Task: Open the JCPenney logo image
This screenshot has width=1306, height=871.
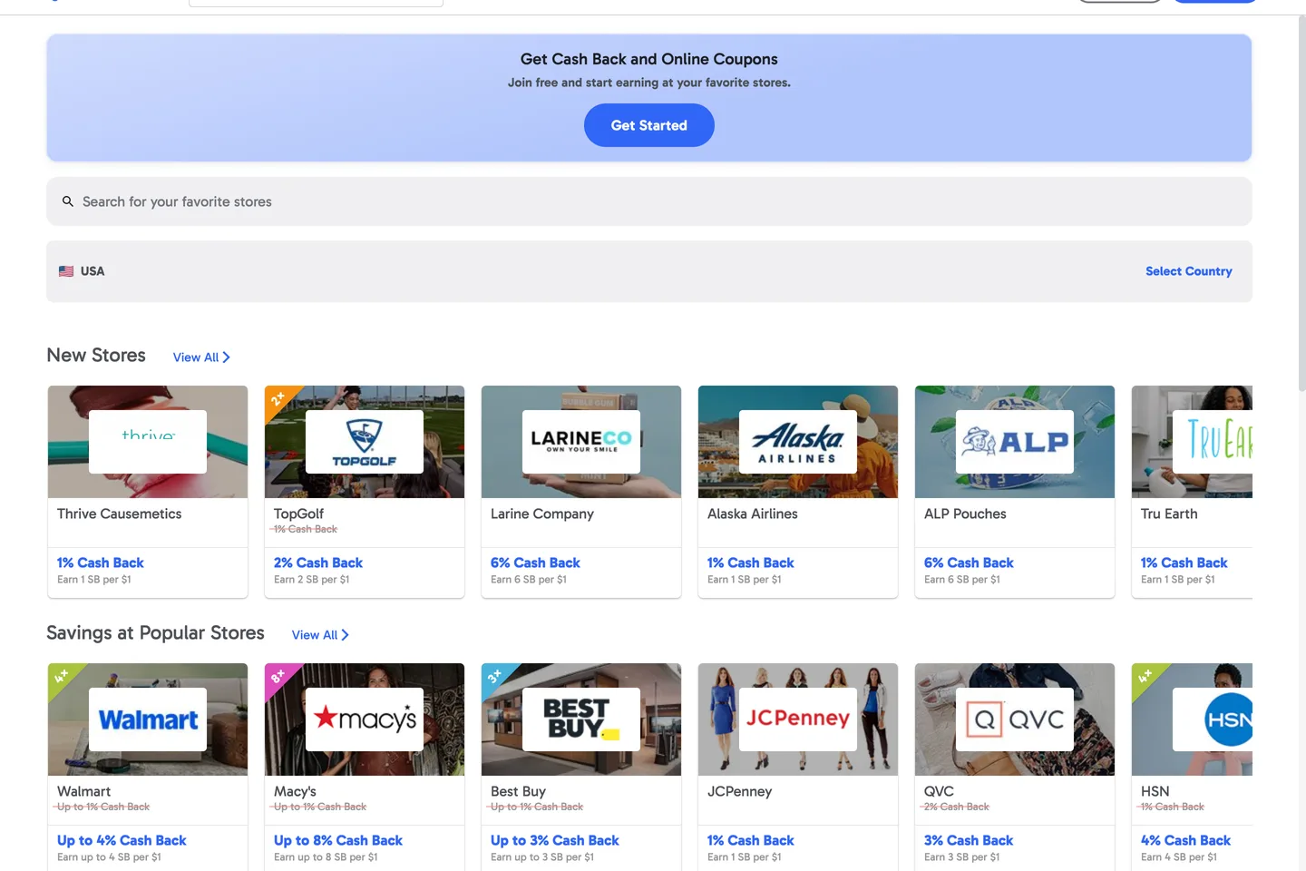Action: pos(798,719)
